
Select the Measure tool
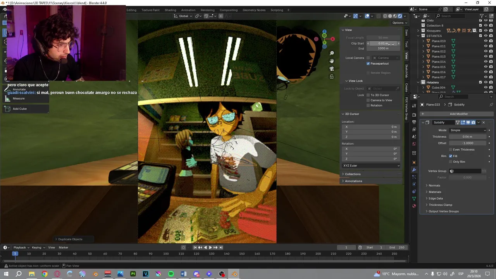point(26,98)
